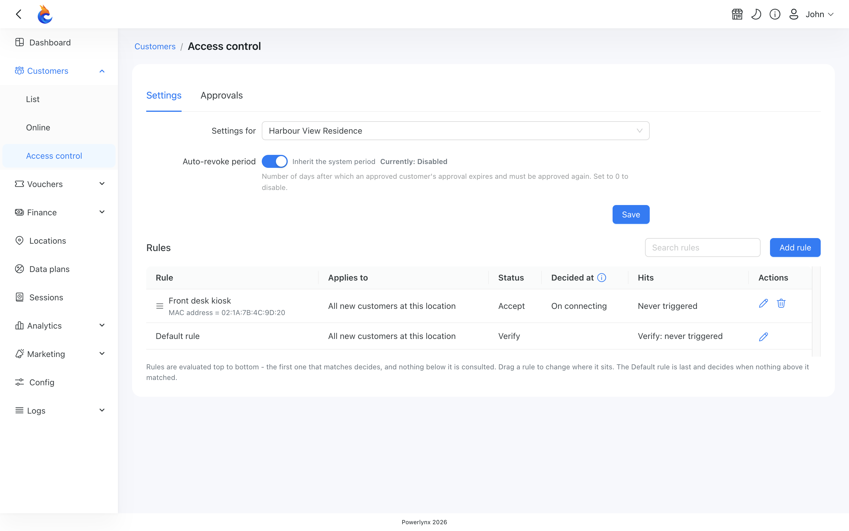This screenshot has height=531, width=849.
Task: Click the Powerlynx flame logo
Action: coord(45,14)
